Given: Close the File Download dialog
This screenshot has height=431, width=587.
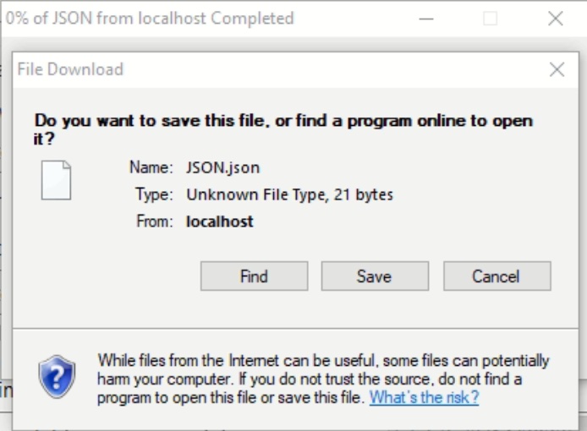Looking at the screenshot, I should coord(557,69).
